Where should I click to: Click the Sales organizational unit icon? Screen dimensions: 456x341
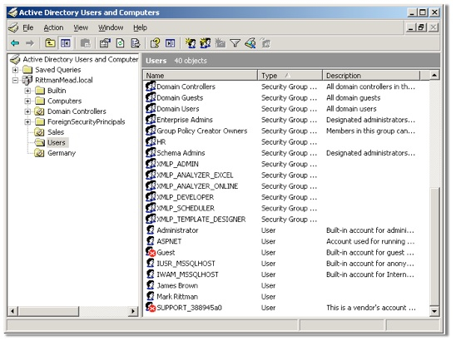tap(40, 132)
